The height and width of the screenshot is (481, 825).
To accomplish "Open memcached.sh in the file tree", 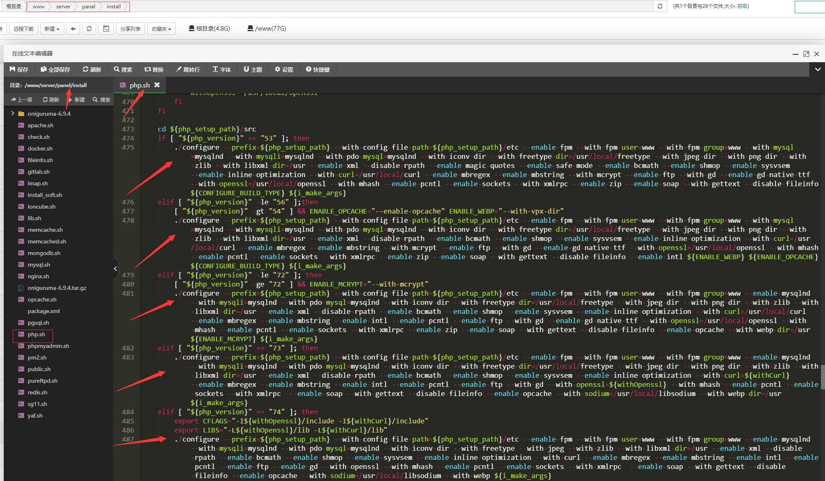I will [47, 241].
